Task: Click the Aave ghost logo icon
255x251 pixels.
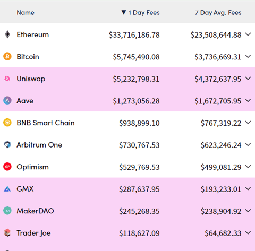Action: pyautogui.click(x=7, y=100)
